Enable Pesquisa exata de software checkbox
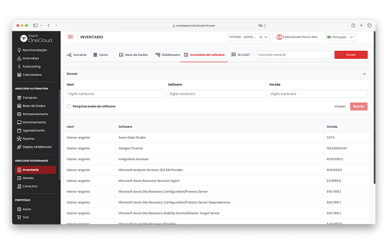The image size is (388, 252). (x=69, y=106)
